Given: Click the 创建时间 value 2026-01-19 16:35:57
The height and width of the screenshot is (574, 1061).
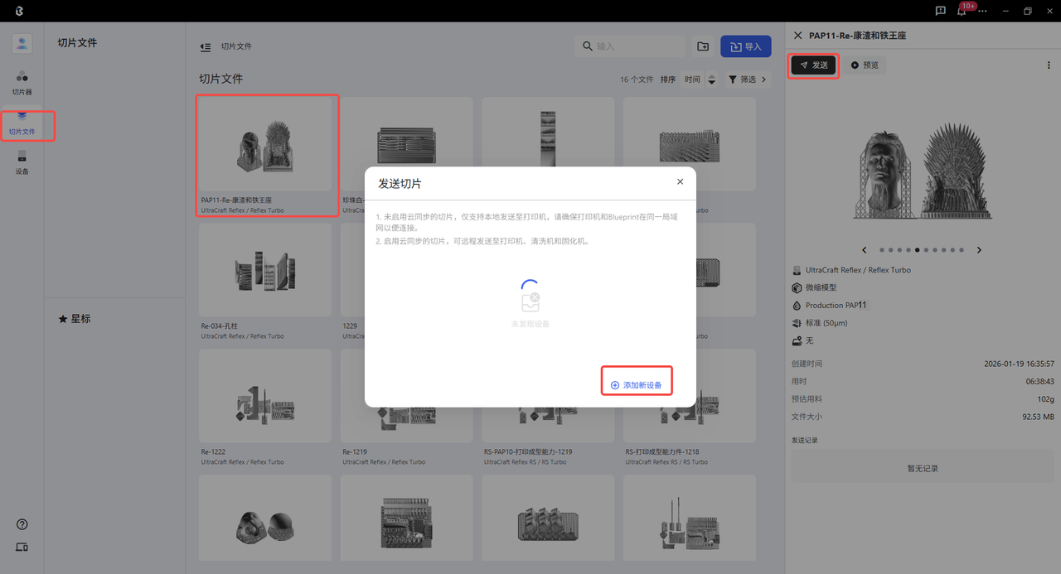Looking at the screenshot, I should point(1019,364).
